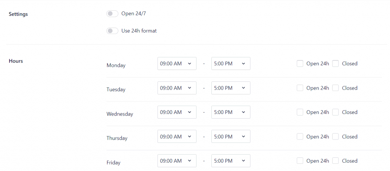Image resolution: width=390 pixels, height=171 pixels.
Task: Mark Monday as Closed
Action: (x=336, y=63)
